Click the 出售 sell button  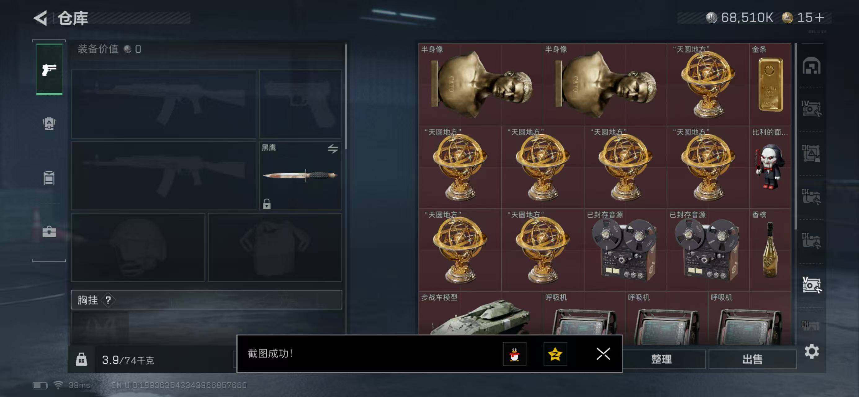752,359
